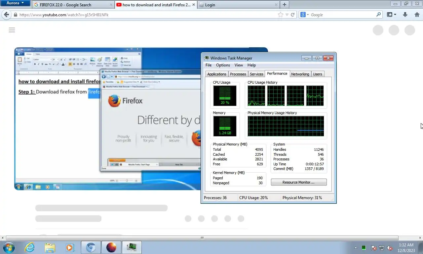Image resolution: width=423 pixels, height=254 pixels.
Task: Click the horizontal scrollbar right arrow
Action: coord(420,238)
